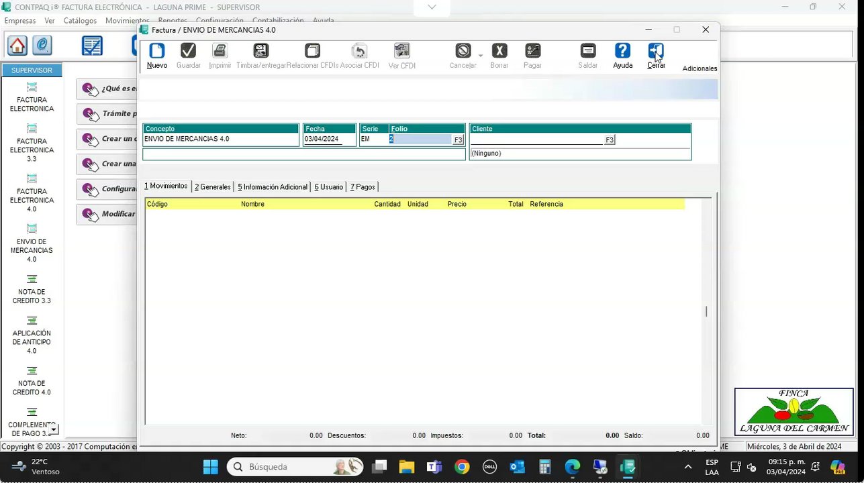Click the Pagar toolbar icon
Image resolution: width=864 pixels, height=483 pixels.
click(x=532, y=51)
